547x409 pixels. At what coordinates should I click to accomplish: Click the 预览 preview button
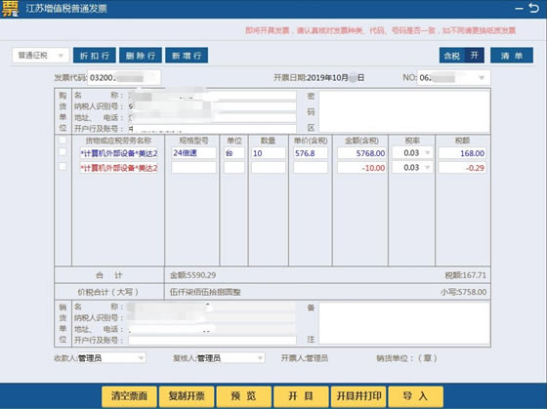tap(243, 396)
